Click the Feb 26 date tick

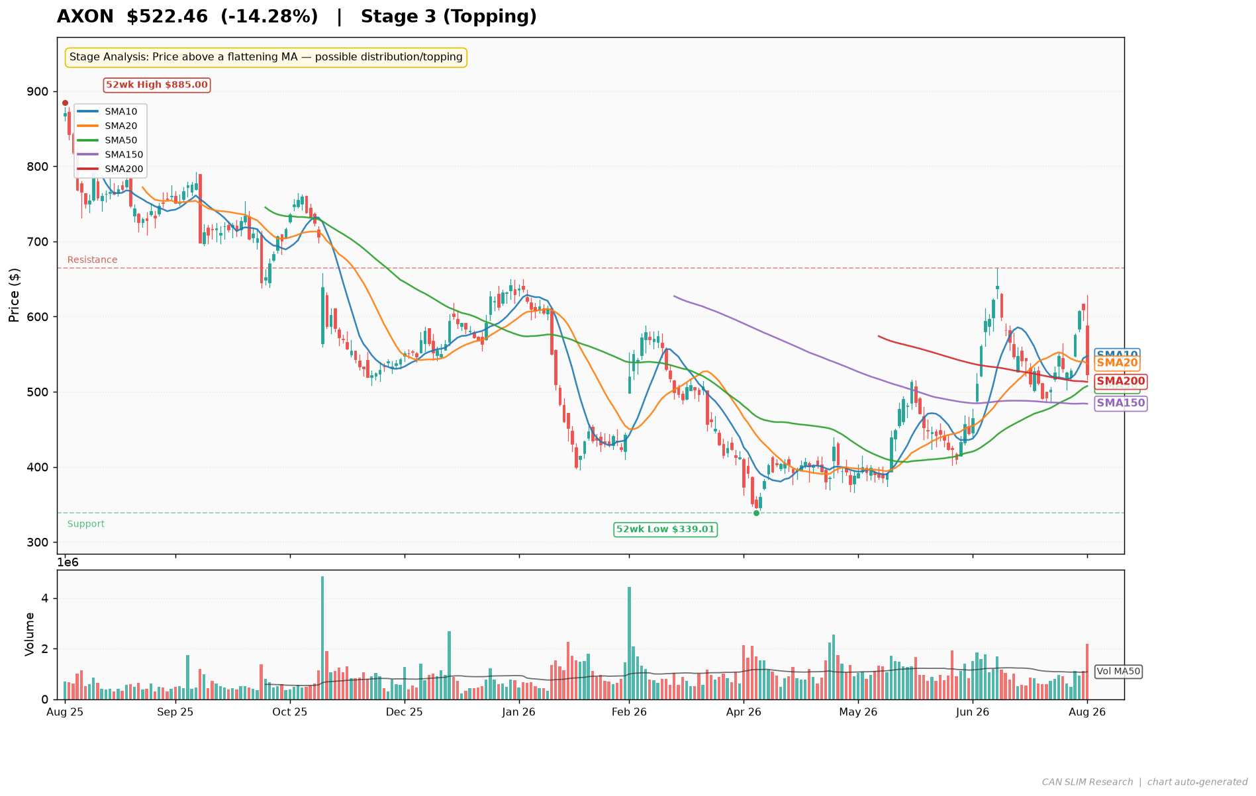click(629, 713)
